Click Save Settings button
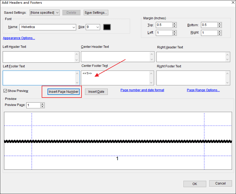Viewport: 236px width, 194px height. pos(96,13)
